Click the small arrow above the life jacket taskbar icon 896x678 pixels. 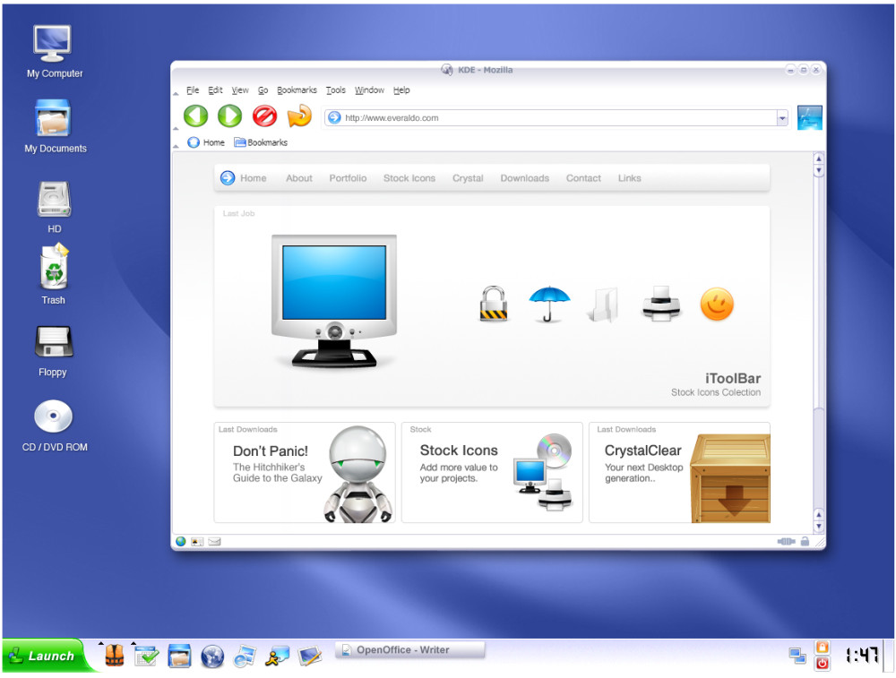(101, 643)
